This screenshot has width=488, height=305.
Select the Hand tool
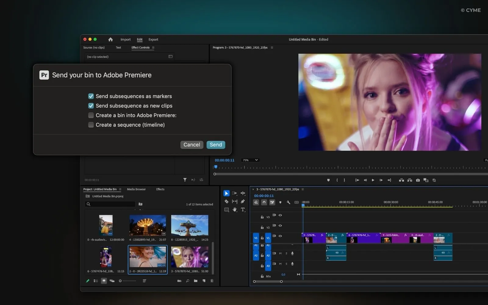pos(235,210)
